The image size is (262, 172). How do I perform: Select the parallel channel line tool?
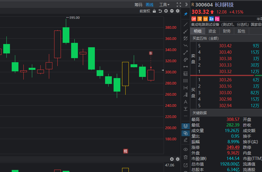click(x=186, y=38)
